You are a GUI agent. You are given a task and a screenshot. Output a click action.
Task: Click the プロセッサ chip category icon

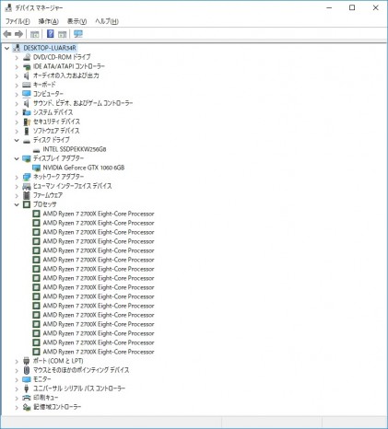click(27, 204)
